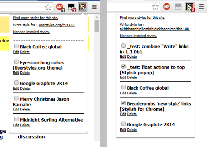The width and height of the screenshot is (207, 147).
Task: Disable Breadcrumbs 'new style' links style
Action: (x=123, y=103)
